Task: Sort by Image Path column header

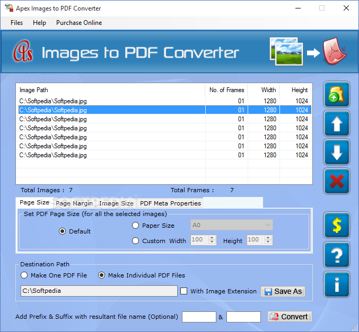Action: (x=111, y=90)
